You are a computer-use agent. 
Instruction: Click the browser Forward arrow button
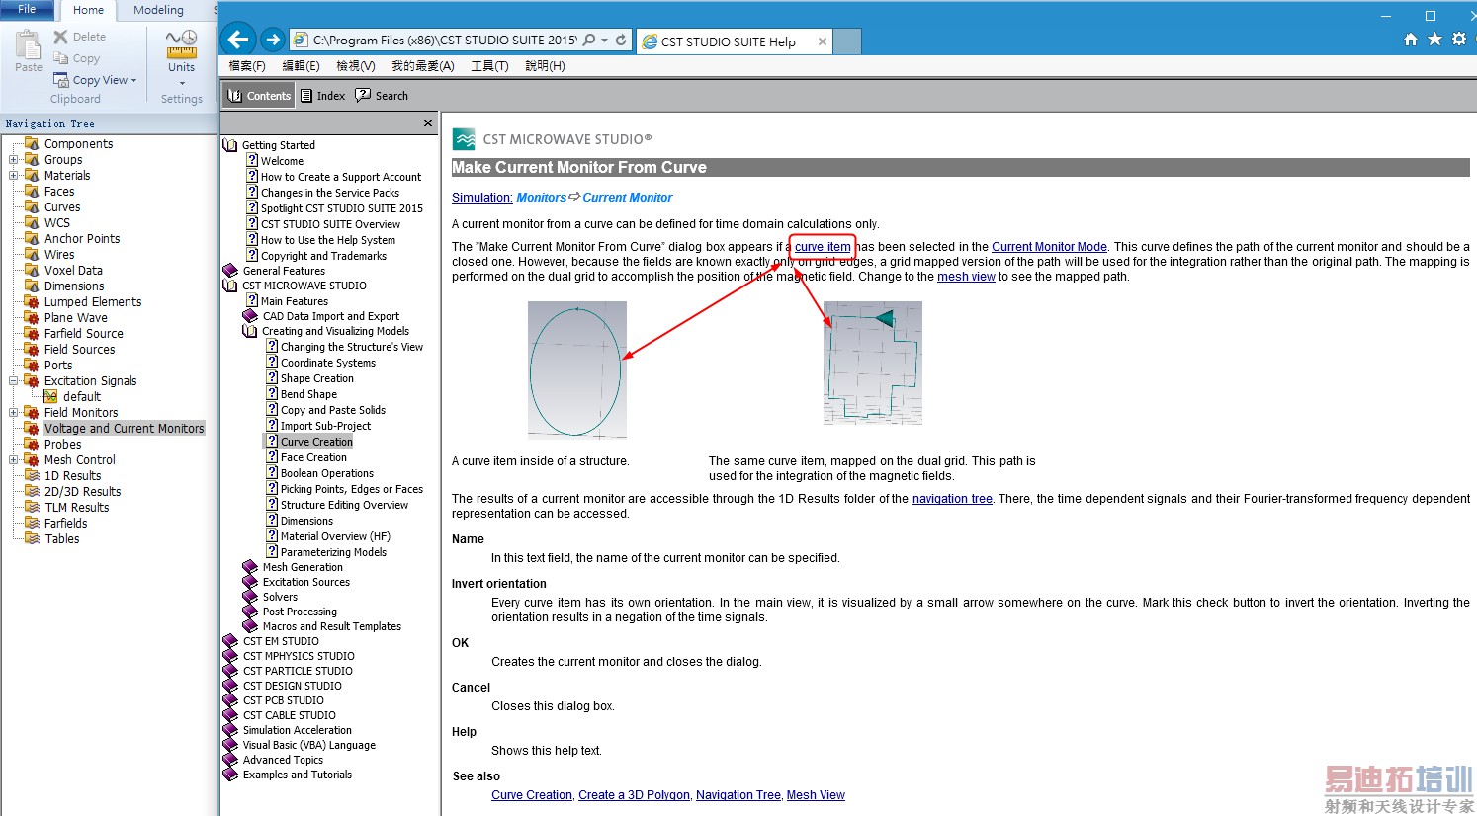click(273, 41)
